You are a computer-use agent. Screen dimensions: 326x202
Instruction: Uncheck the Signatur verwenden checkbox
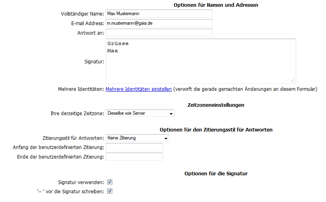(110, 182)
